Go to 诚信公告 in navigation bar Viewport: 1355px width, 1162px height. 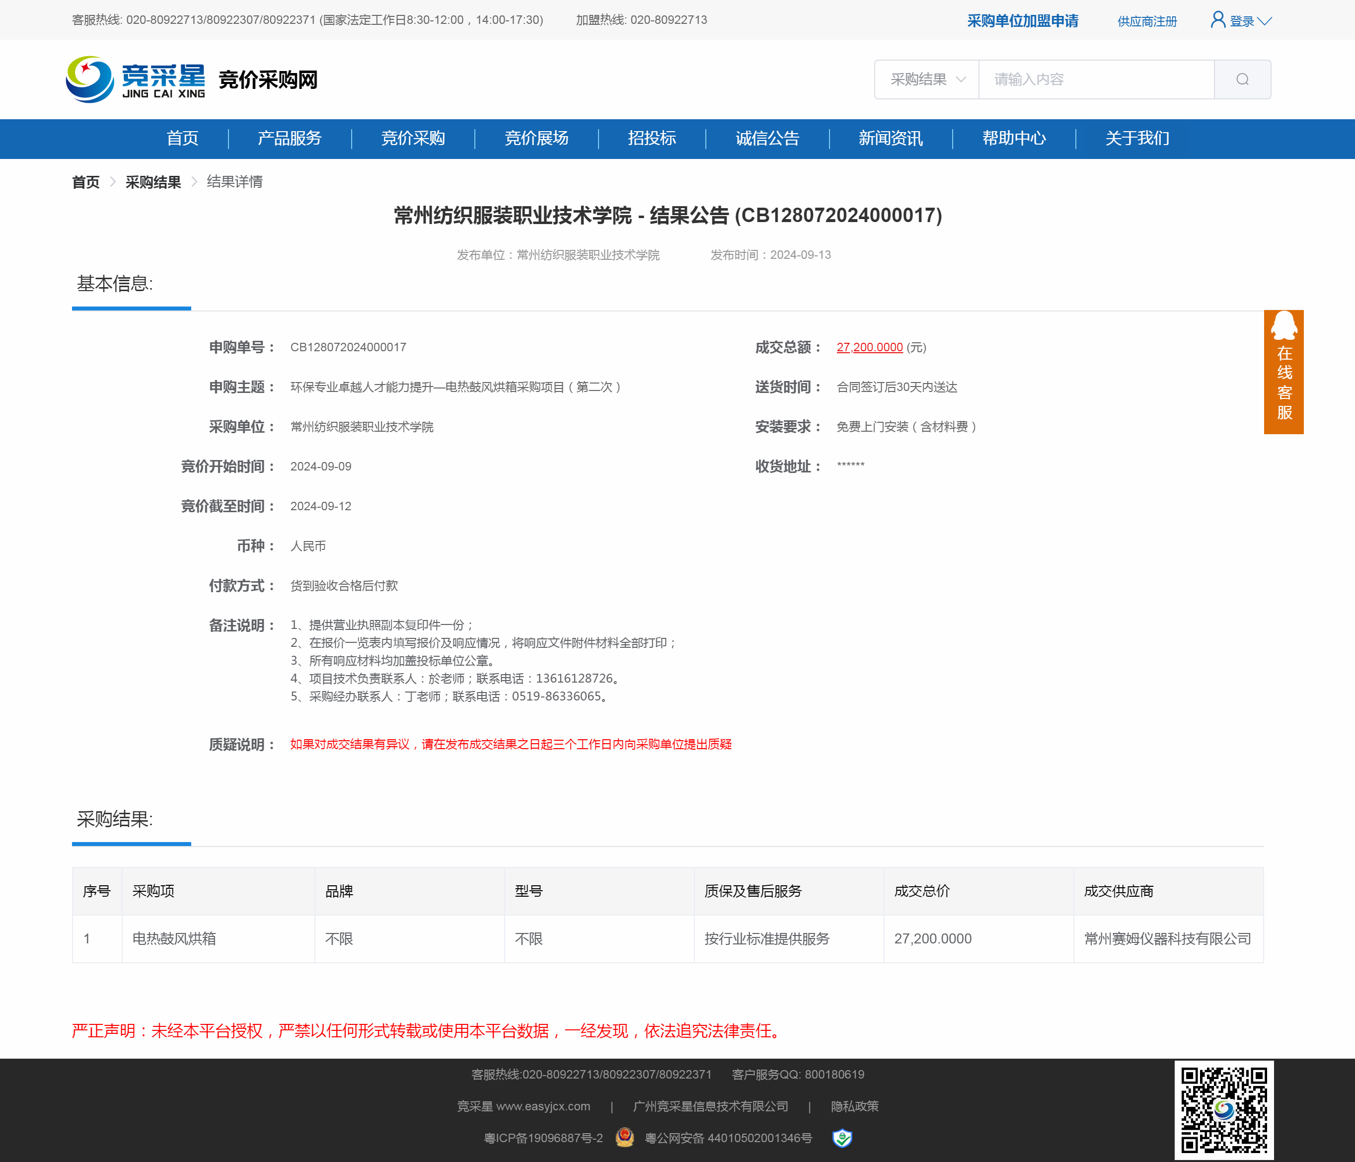pos(767,139)
